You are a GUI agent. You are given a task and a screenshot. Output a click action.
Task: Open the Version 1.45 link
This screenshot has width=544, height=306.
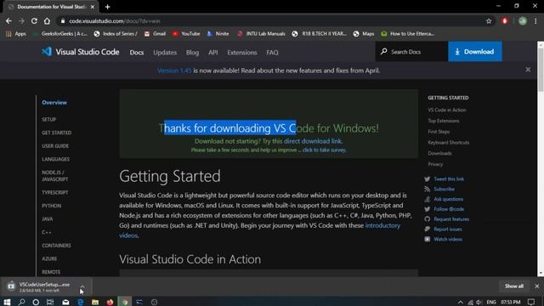click(174, 71)
